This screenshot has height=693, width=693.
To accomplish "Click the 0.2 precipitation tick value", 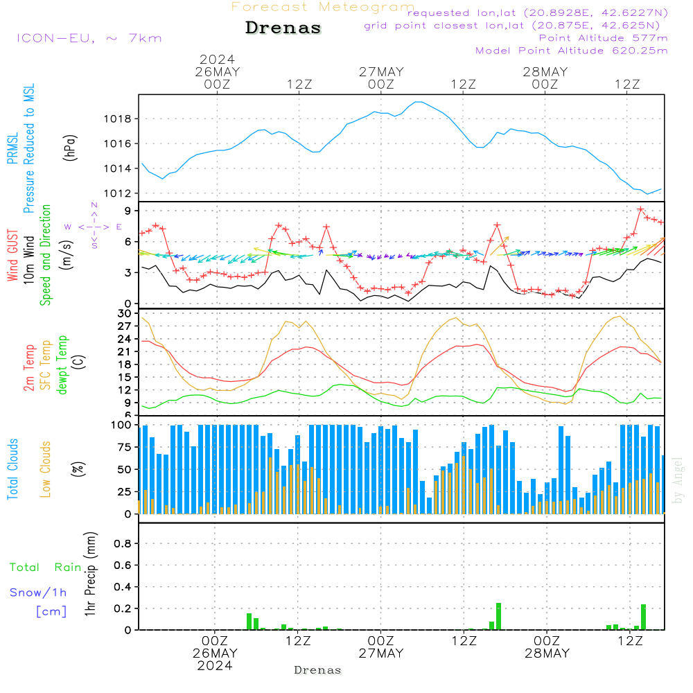I will pyautogui.click(x=123, y=608).
